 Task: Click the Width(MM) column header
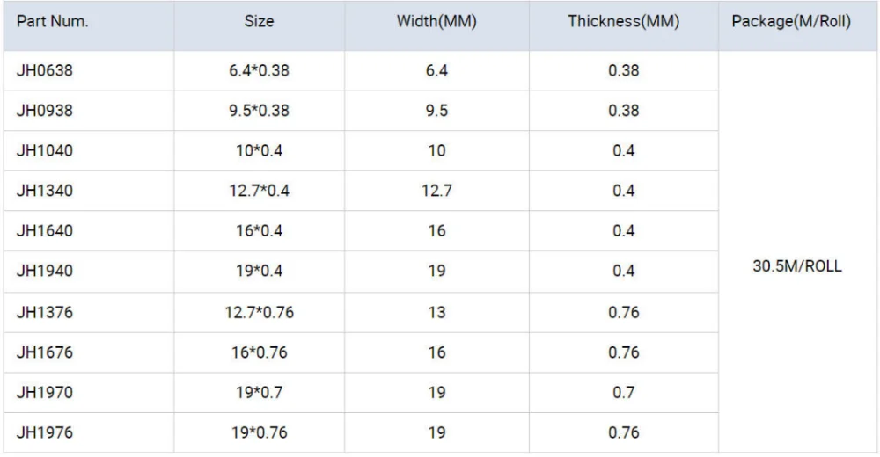436,22
